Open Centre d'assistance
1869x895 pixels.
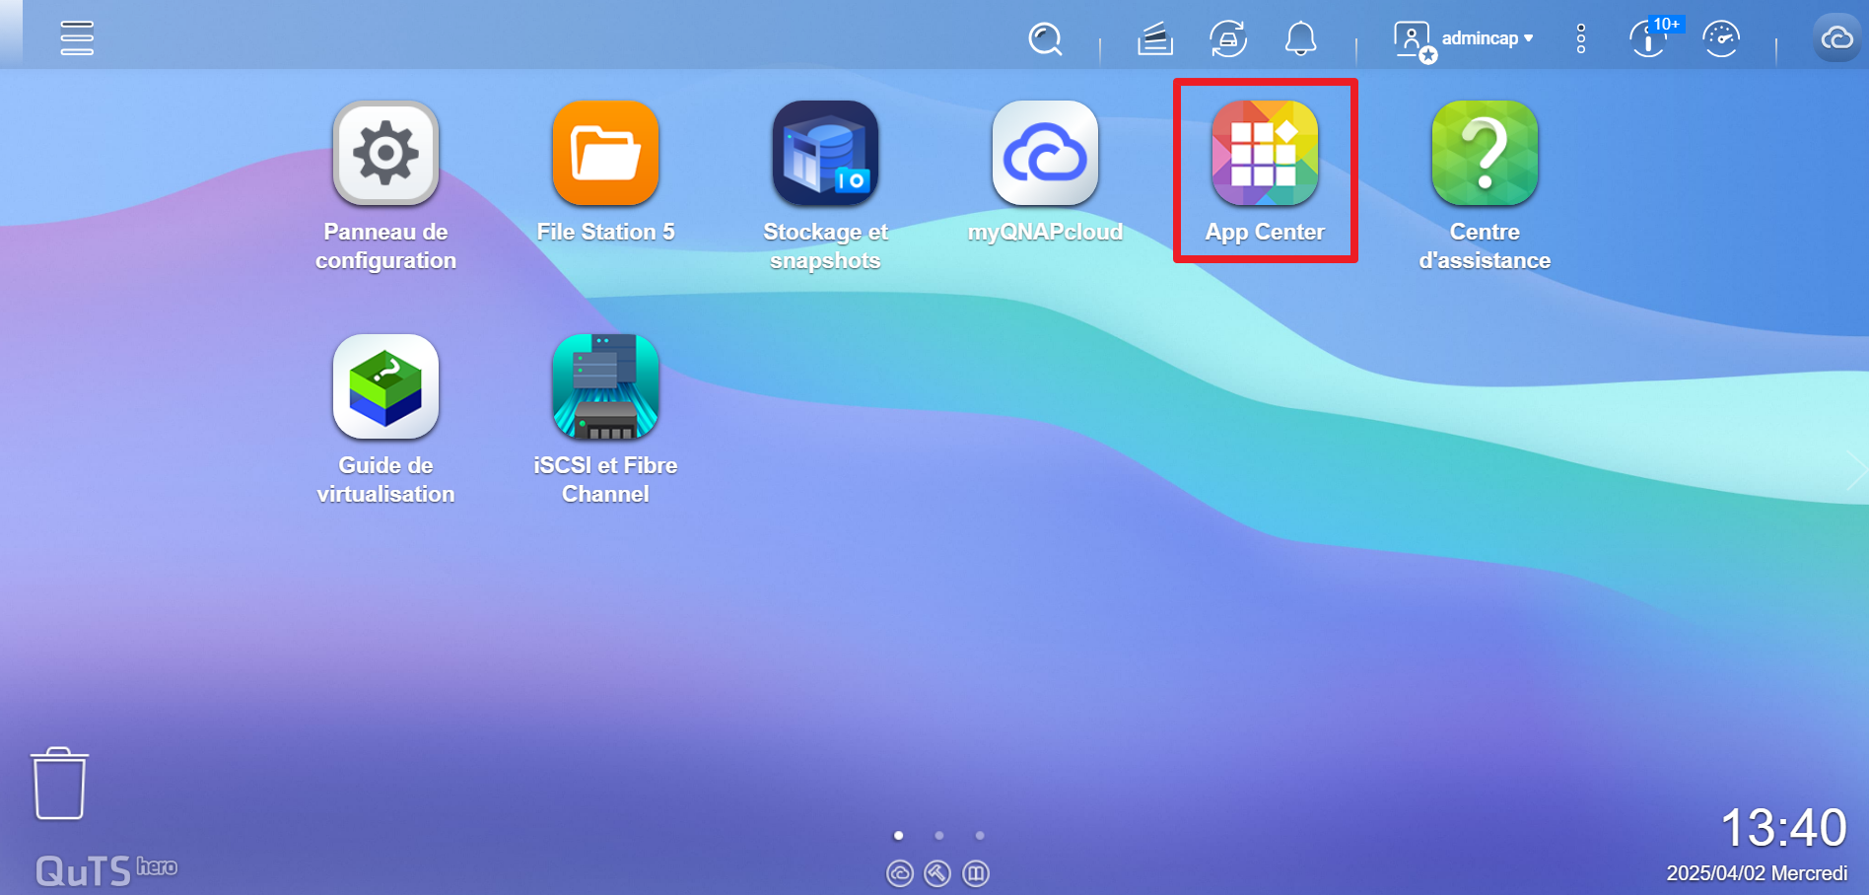coord(1485,186)
